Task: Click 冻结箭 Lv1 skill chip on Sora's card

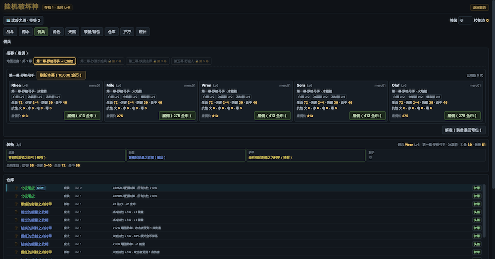Action: 338,97
